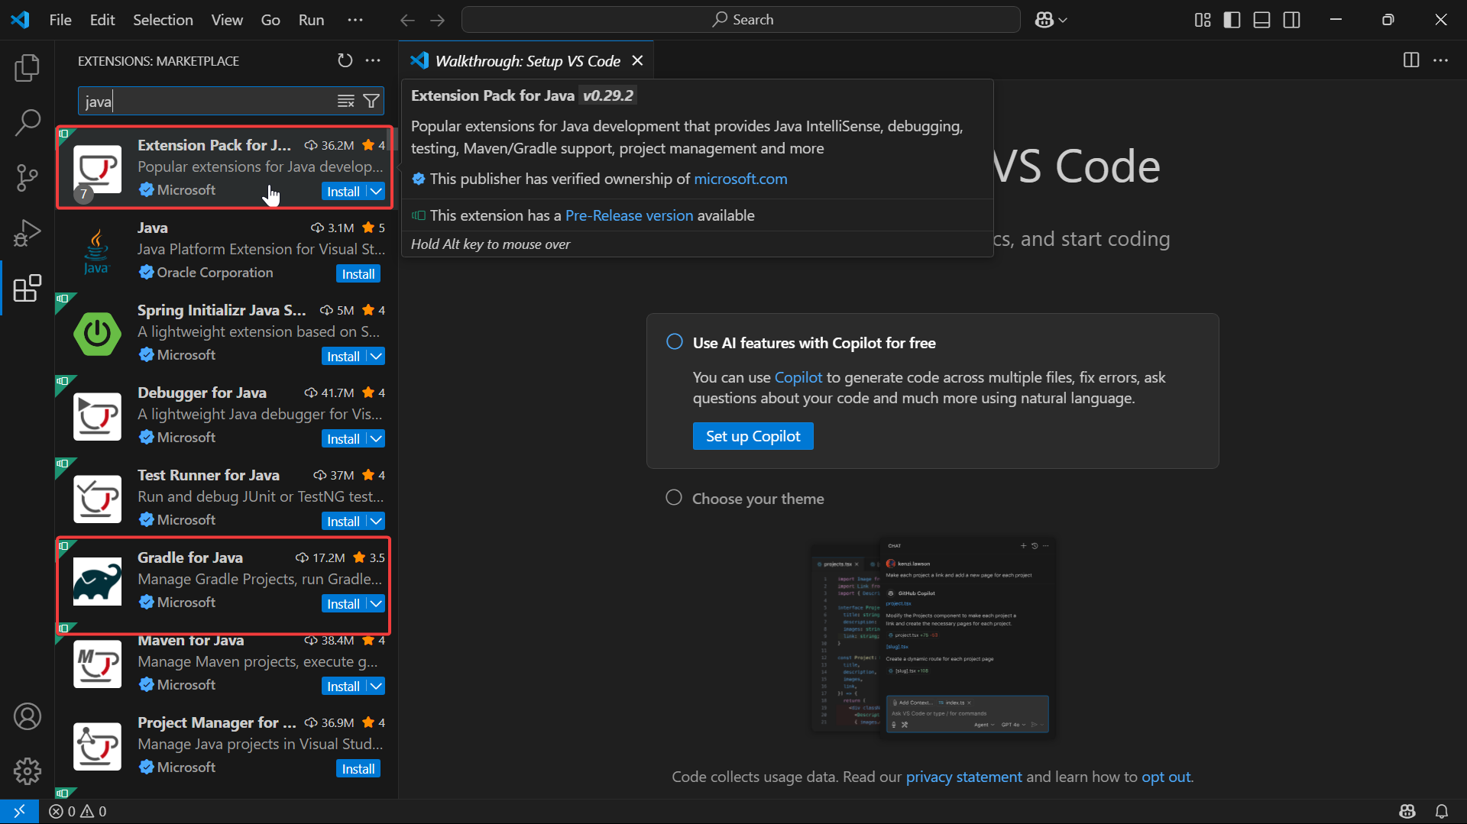The width and height of the screenshot is (1467, 824).
Task: Clear extensions search results icon
Action: pos(346,101)
